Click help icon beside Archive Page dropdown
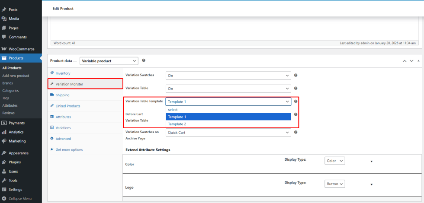The width and height of the screenshot is (424, 203). (296, 132)
